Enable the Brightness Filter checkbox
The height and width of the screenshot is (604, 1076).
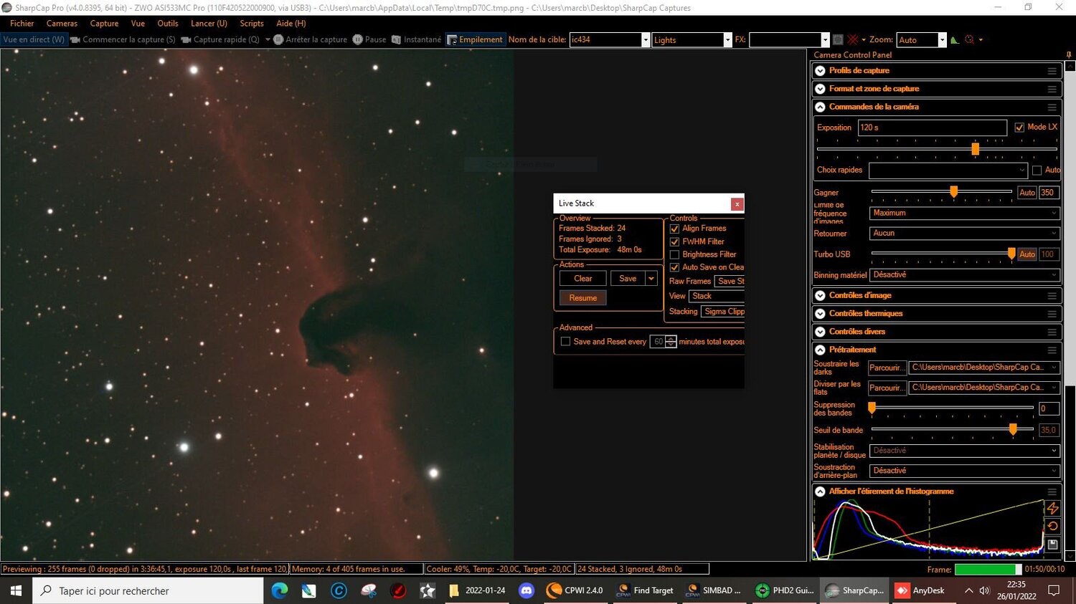pos(674,254)
